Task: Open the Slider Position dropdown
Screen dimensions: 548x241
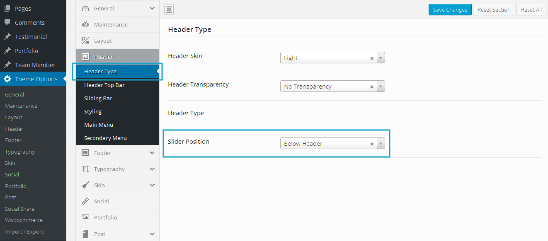Action: [381, 144]
